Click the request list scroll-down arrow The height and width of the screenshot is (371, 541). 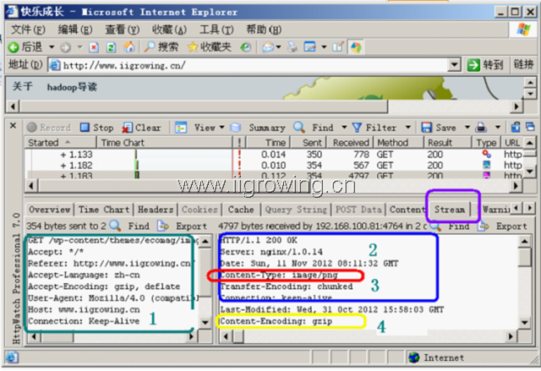[530, 171]
